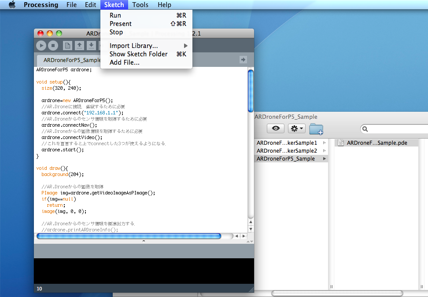Click the "192.168.1.1" string in code
The height and width of the screenshot is (297, 428).
(x=101, y=113)
